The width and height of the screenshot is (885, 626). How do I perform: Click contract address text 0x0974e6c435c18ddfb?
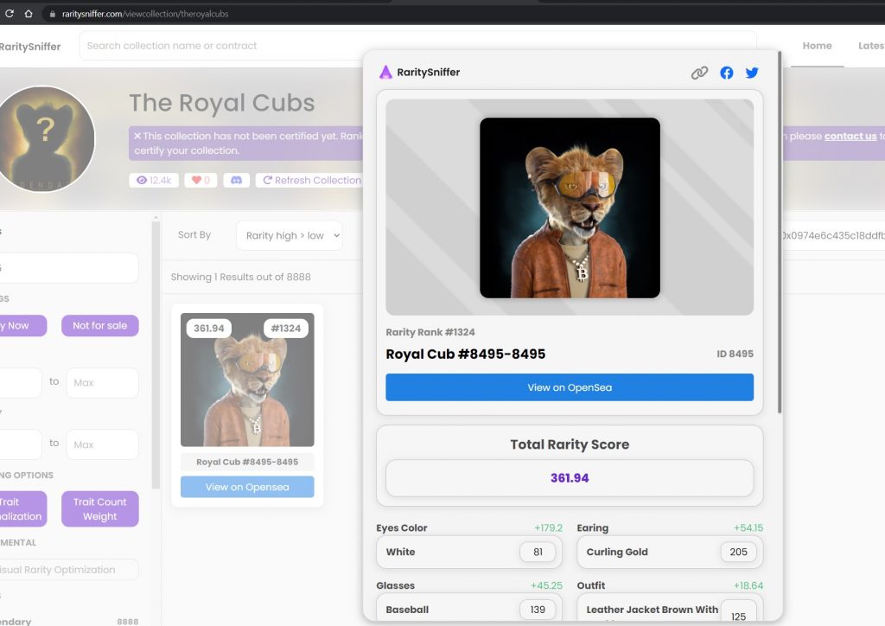[x=834, y=235]
